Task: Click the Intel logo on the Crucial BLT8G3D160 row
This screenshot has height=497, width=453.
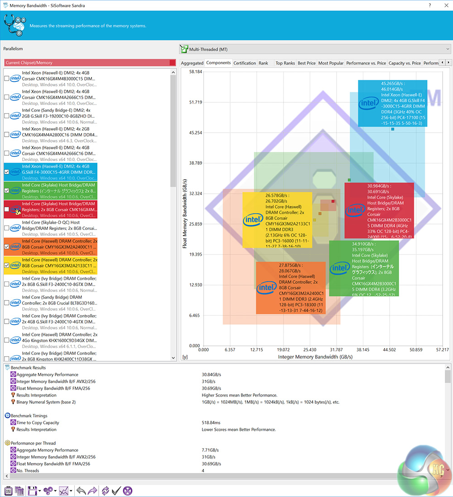Action: click(15, 303)
